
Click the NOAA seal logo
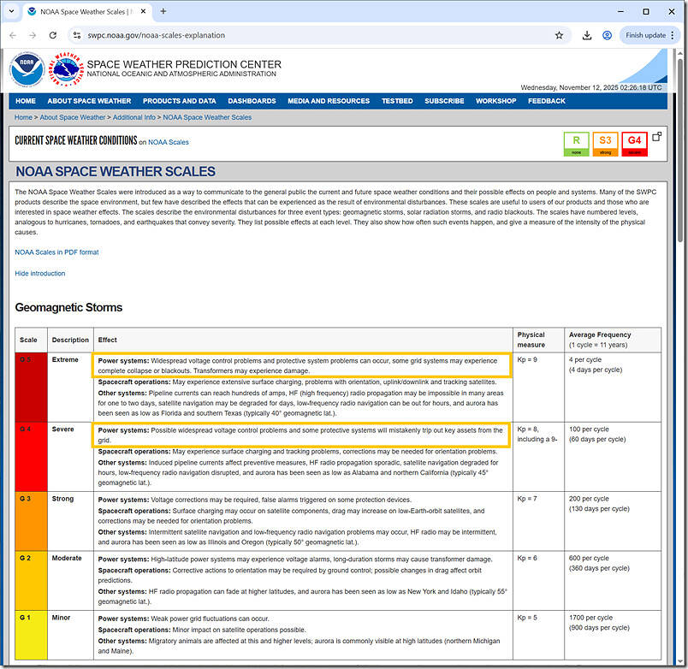pyautogui.click(x=27, y=69)
